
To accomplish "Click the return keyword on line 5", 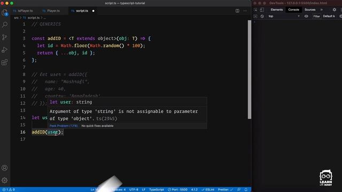I will click(45, 53).
